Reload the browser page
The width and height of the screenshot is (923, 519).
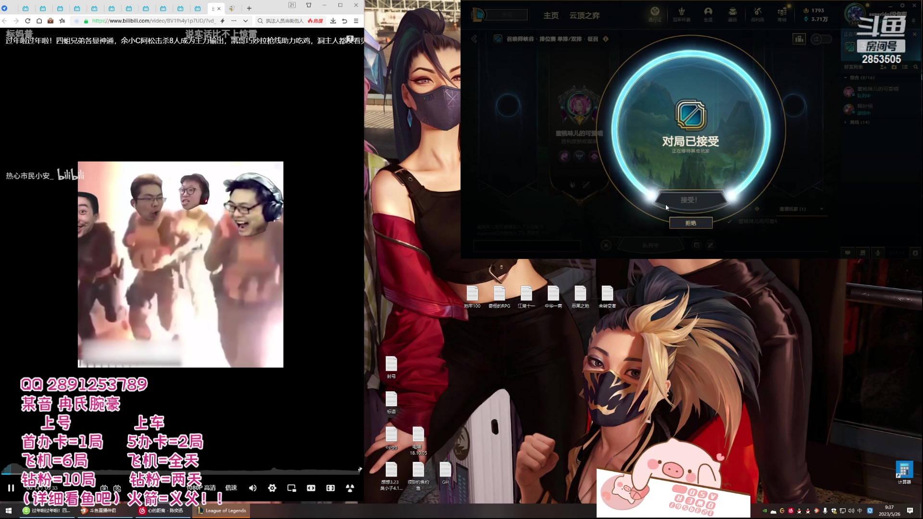27,21
